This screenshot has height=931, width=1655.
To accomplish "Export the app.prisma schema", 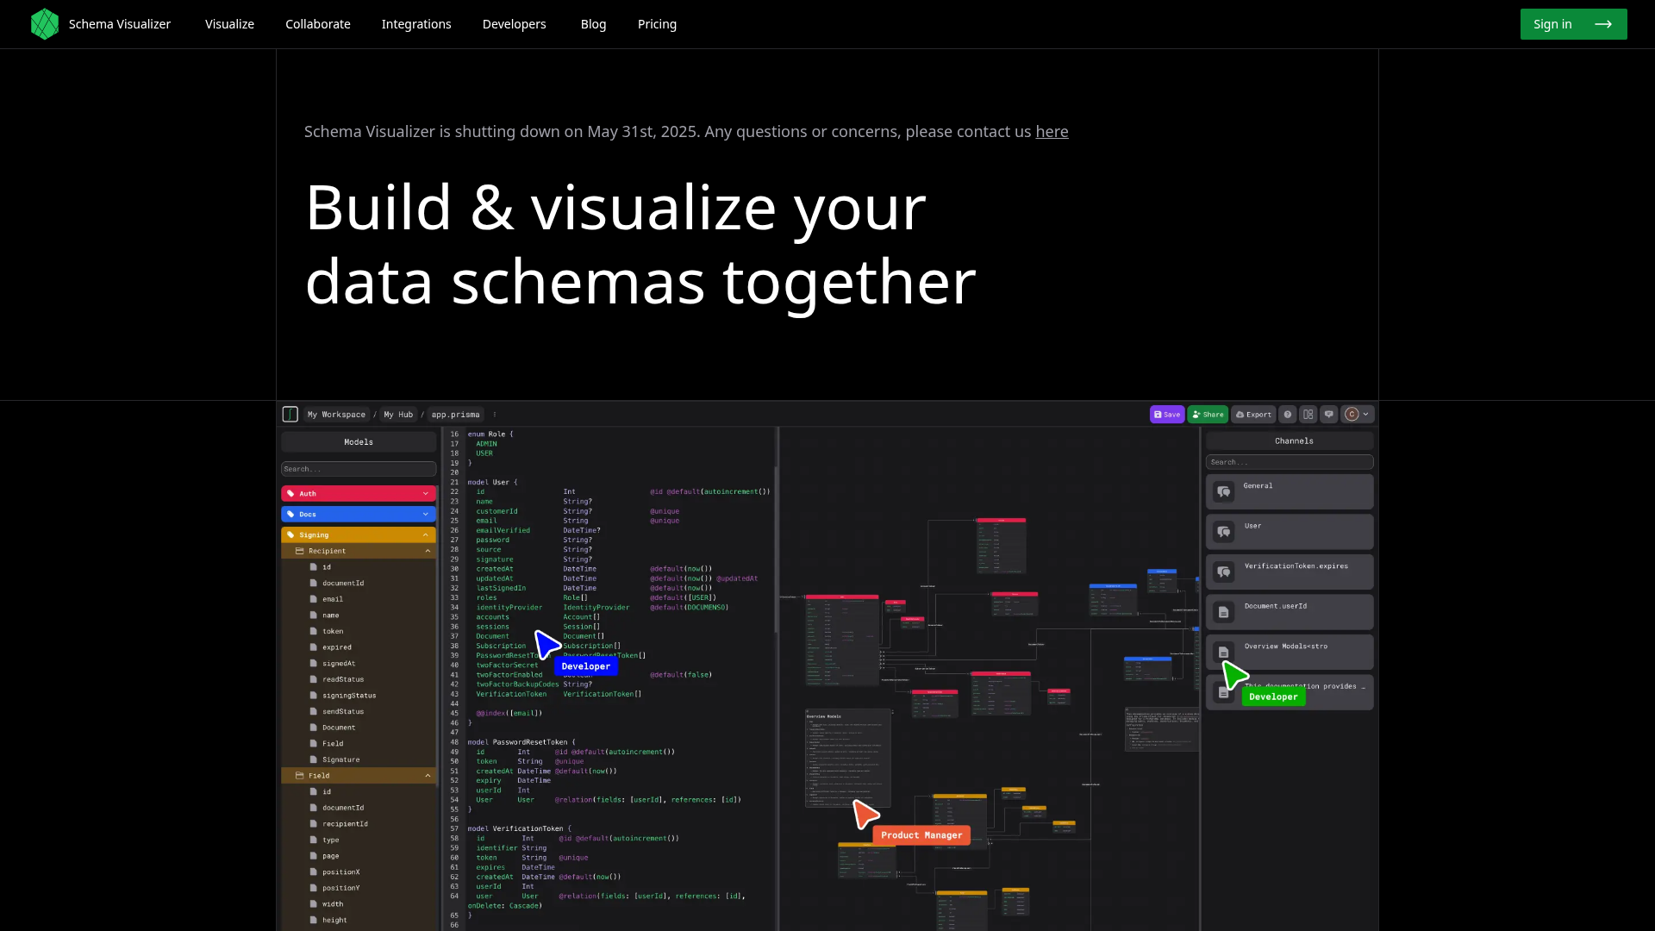I will point(1253,415).
